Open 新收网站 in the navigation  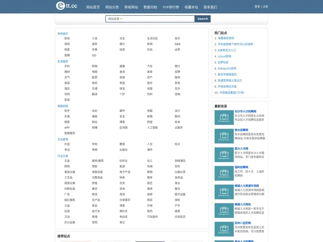131,7
